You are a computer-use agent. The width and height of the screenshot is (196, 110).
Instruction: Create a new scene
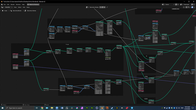(176, 5)
